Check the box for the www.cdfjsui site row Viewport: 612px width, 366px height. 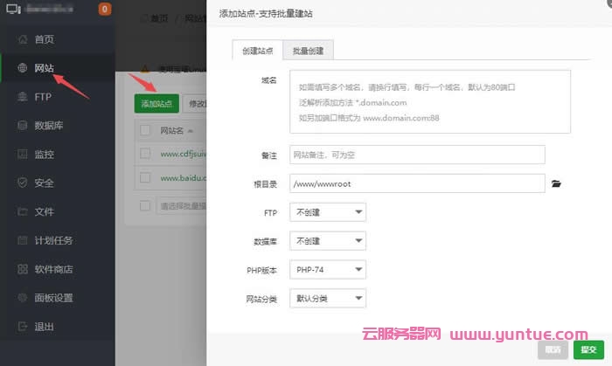[x=145, y=155]
